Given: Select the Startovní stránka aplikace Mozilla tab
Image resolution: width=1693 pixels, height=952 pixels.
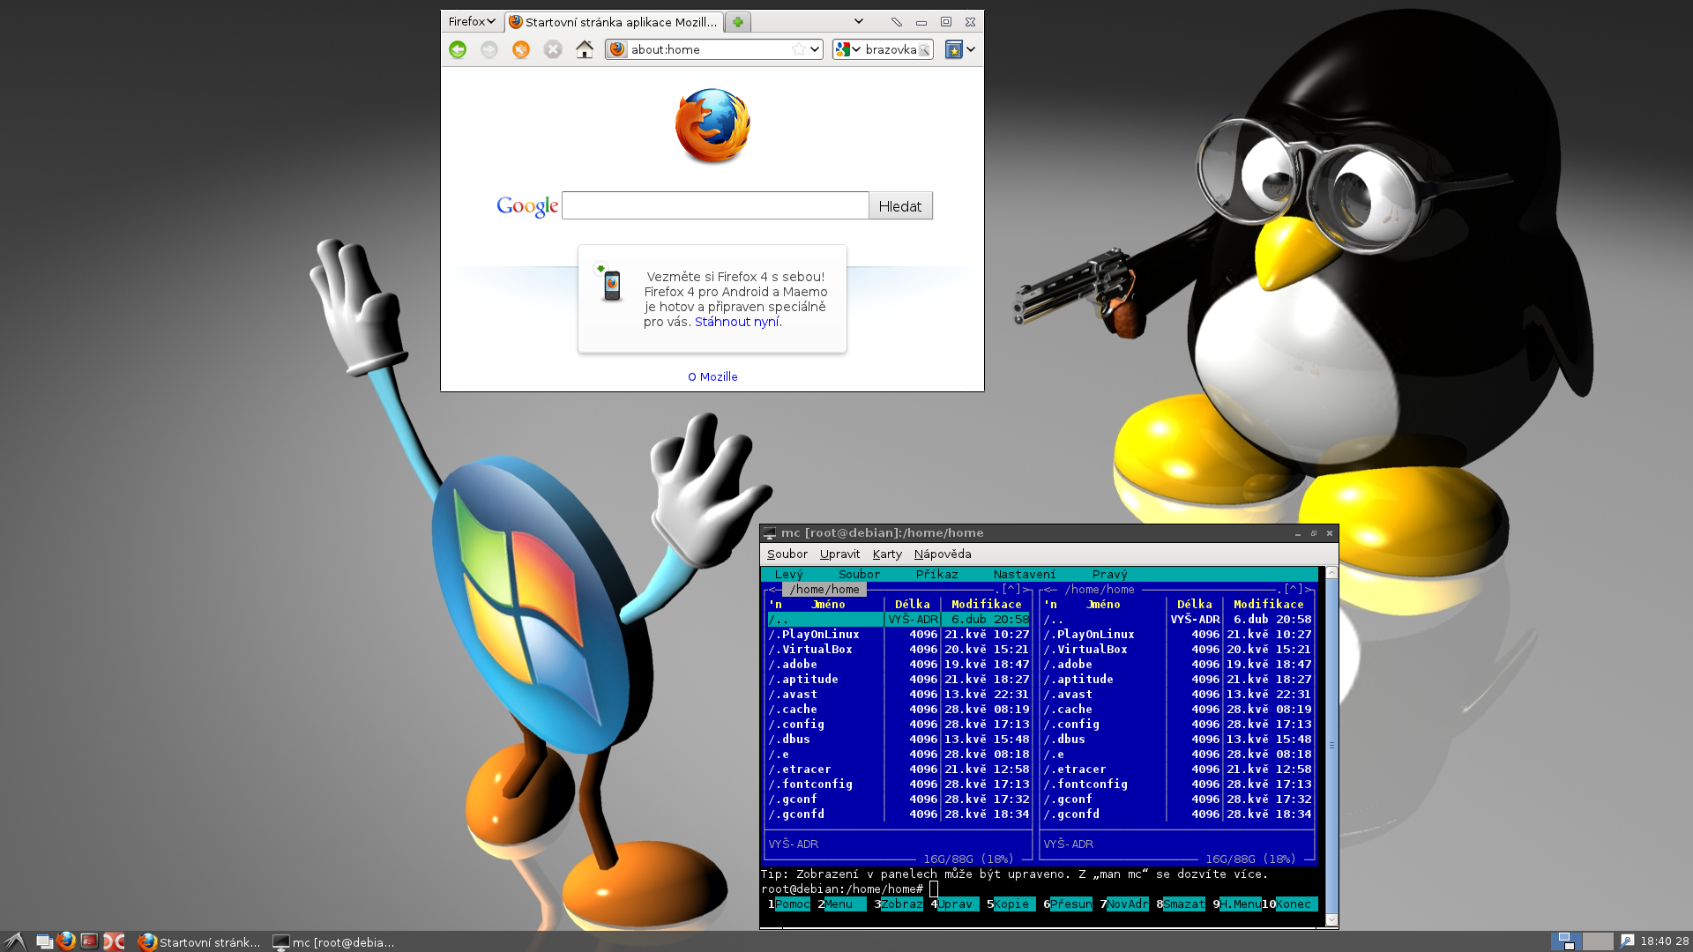Looking at the screenshot, I should point(614,22).
